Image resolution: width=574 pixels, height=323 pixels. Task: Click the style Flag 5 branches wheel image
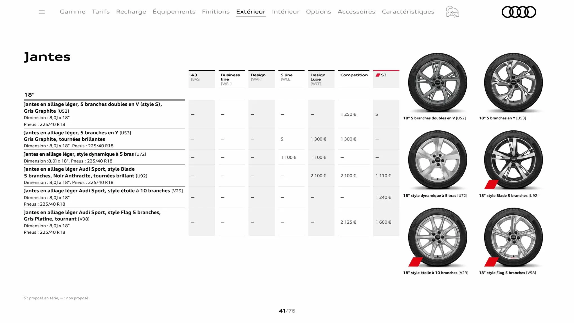[514, 237]
